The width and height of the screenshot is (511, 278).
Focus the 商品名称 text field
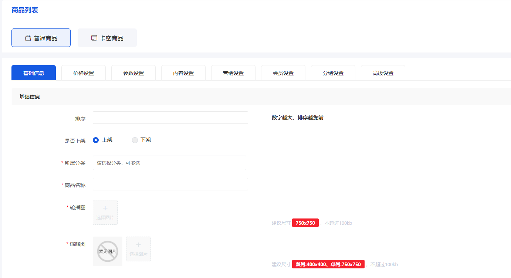(x=170, y=184)
